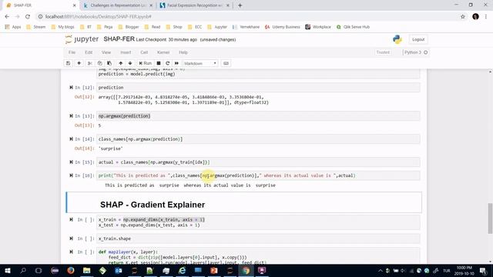This screenshot has width=493, height=277.
Task: Click the notebook vertical scrollbar thumb
Action: [490, 219]
